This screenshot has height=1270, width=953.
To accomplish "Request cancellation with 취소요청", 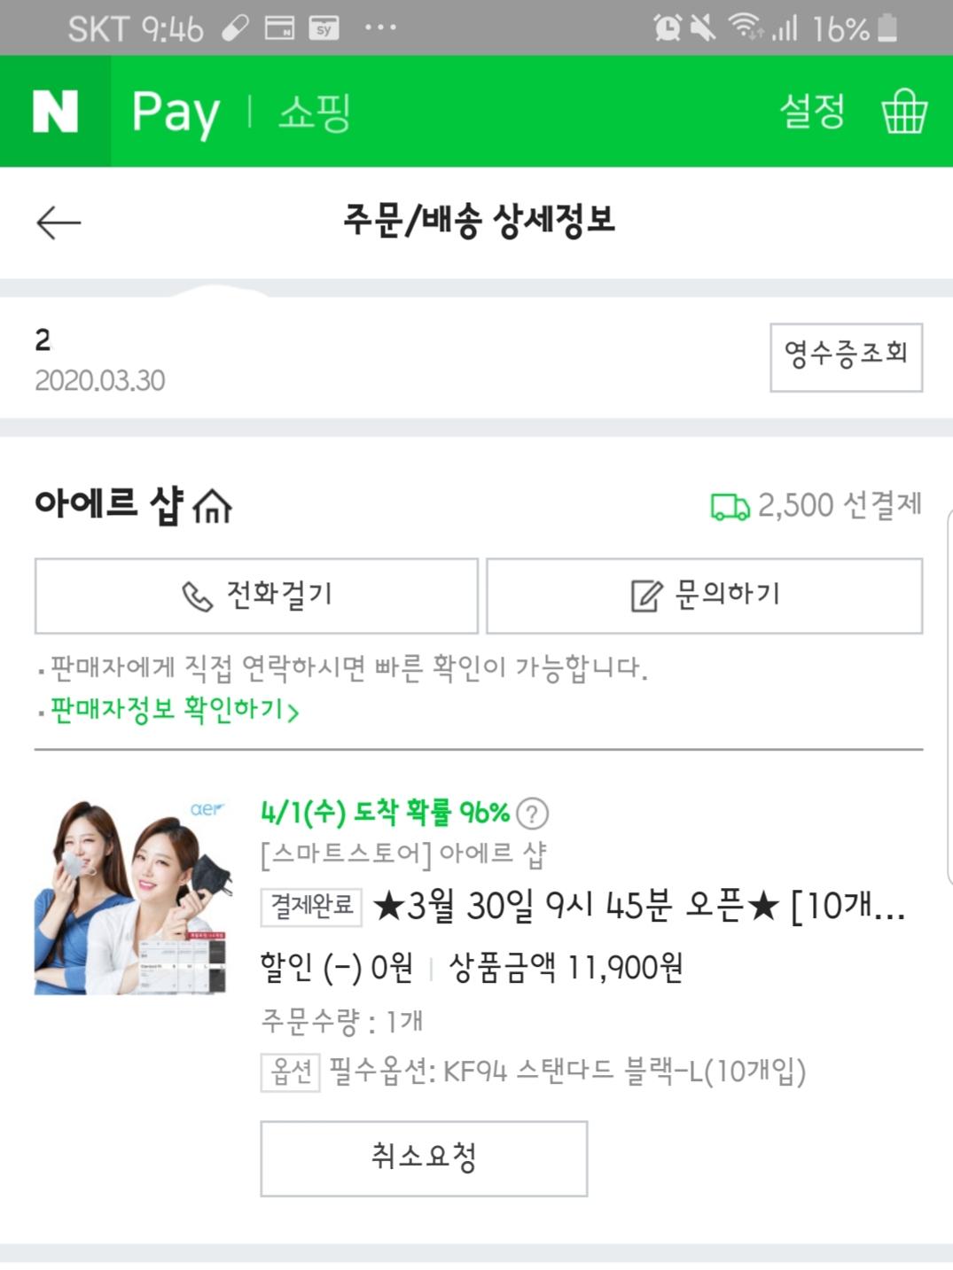I will tap(424, 1158).
